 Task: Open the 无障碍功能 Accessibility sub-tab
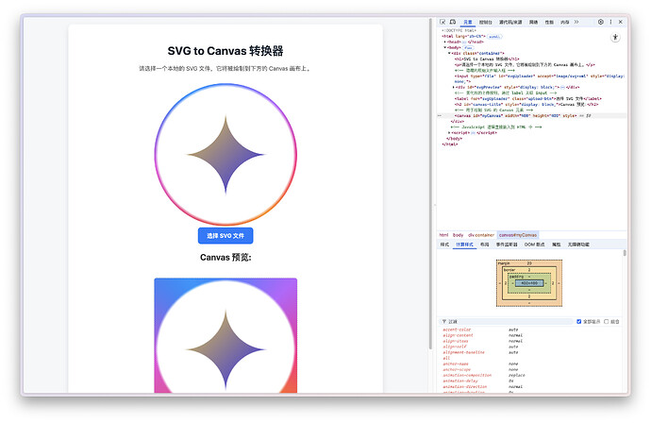[578, 245]
